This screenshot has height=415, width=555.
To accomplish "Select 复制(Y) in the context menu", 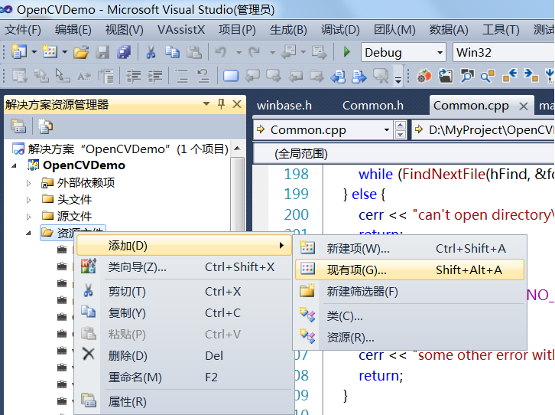I will coord(184,313).
